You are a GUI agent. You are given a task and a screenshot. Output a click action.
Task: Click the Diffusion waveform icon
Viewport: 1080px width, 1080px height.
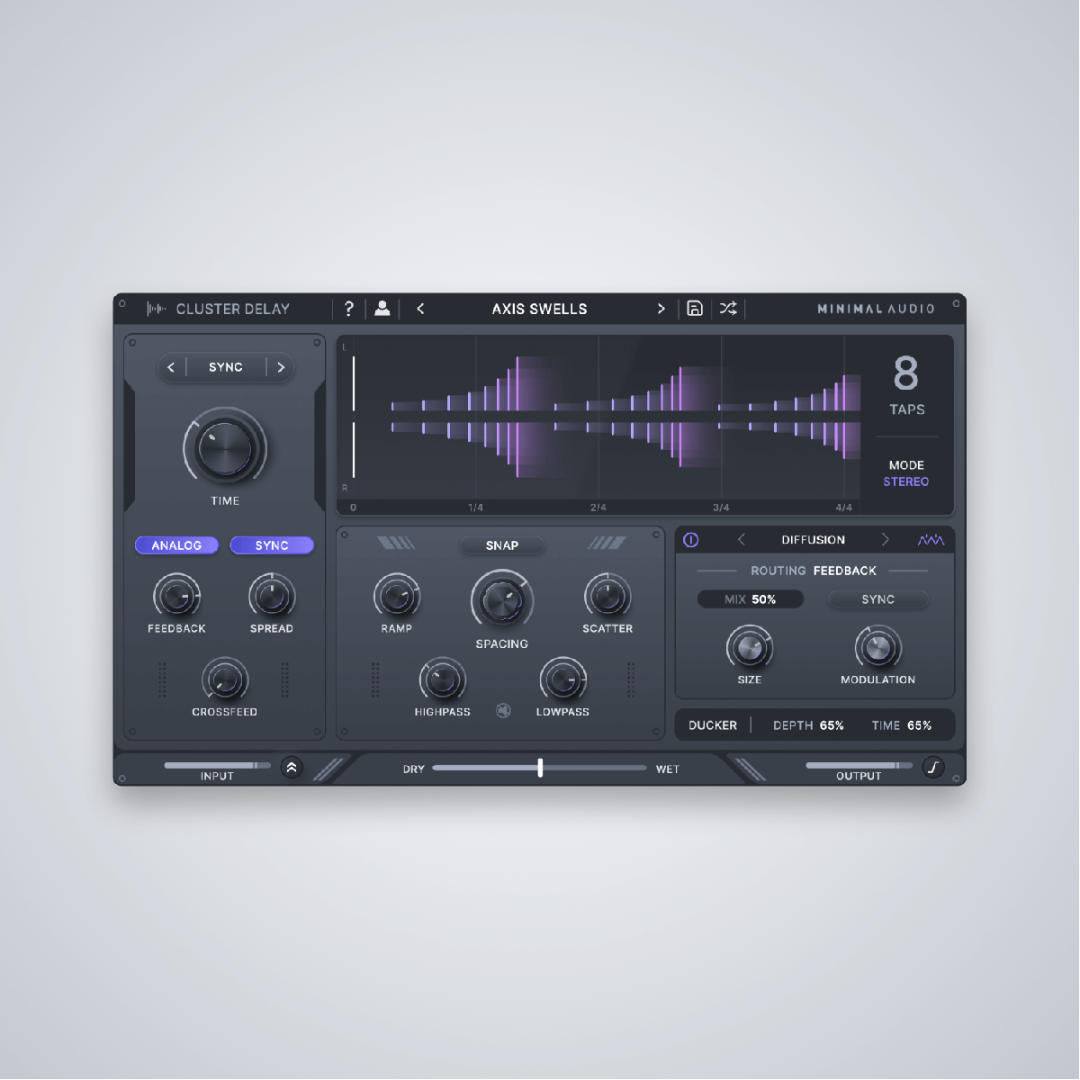click(x=931, y=540)
